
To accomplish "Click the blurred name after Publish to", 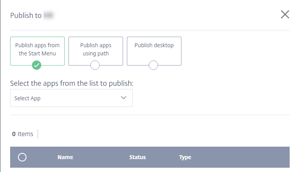I will point(49,16).
